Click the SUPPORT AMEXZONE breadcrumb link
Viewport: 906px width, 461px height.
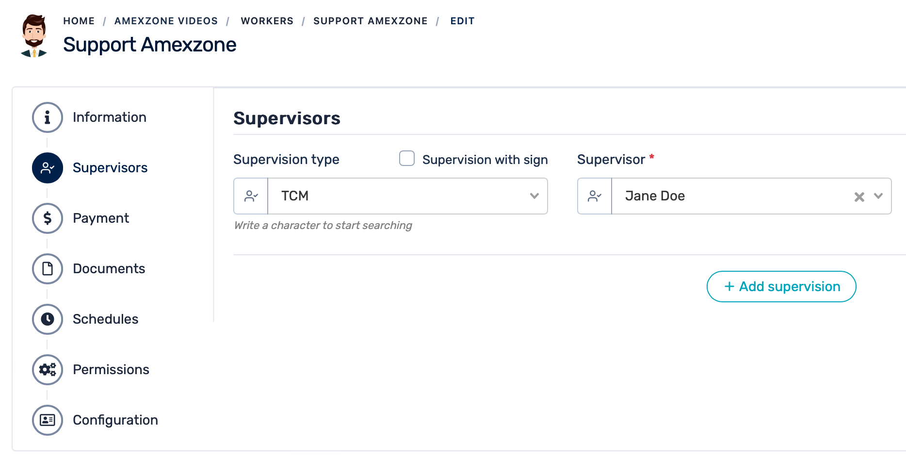[370, 21]
